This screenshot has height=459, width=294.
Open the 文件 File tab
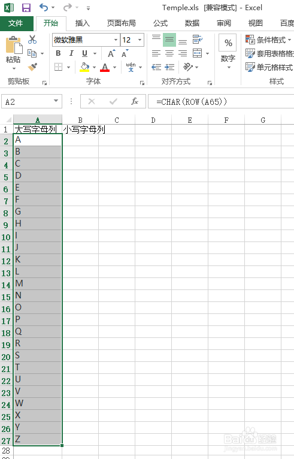pyautogui.click(x=16, y=23)
